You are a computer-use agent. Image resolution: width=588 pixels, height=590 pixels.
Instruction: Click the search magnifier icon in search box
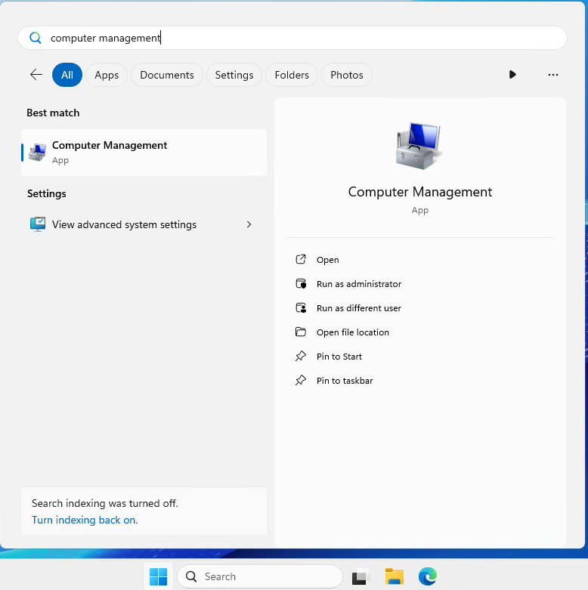(36, 38)
